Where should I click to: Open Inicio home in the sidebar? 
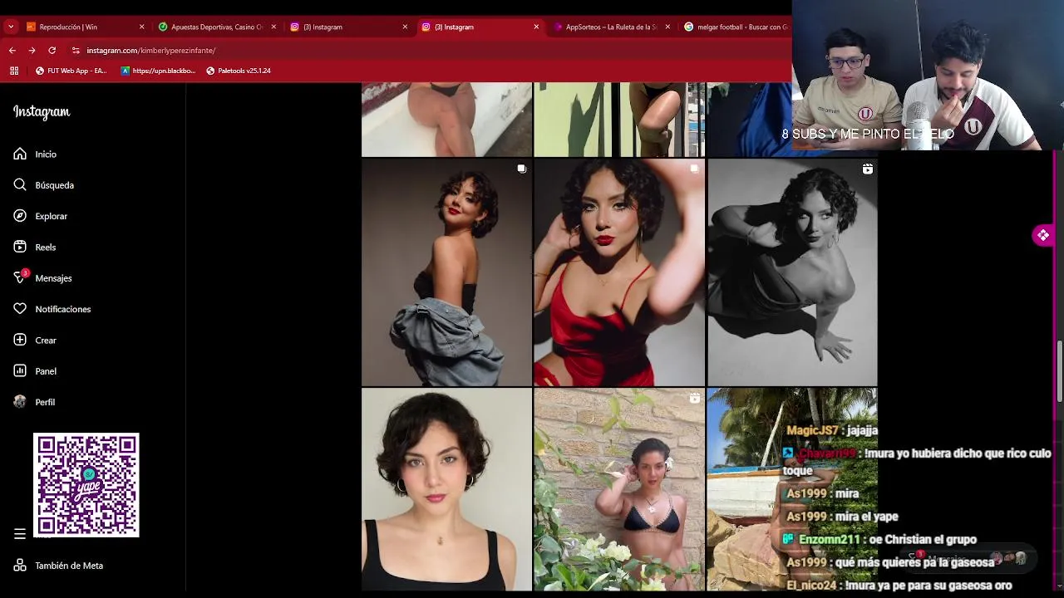tap(35, 154)
